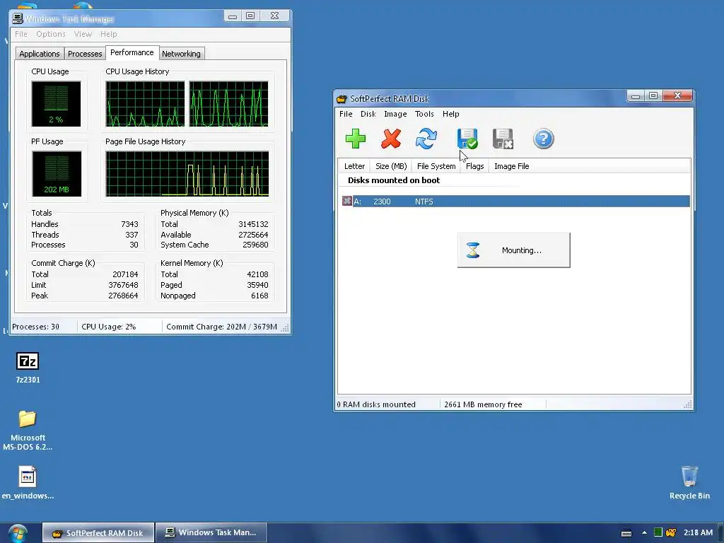This screenshot has width=724, height=543.
Task: Open help with the blue question mark icon
Action: tap(543, 139)
